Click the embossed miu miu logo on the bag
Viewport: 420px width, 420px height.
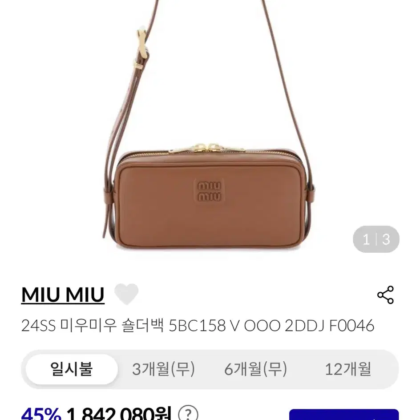(209, 191)
